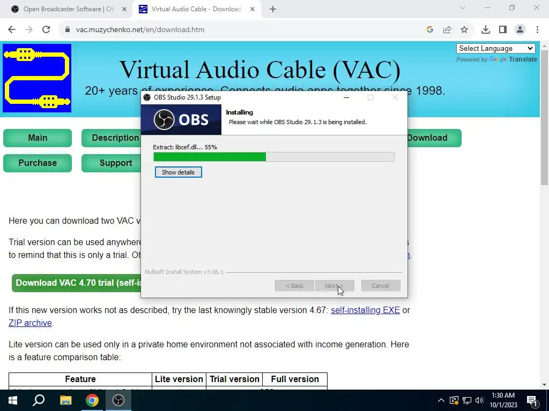Switch to Open Broadcaster Software tab
The width and height of the screenshot is (549, 411).
pyautogui.click(x=68, y=9)
